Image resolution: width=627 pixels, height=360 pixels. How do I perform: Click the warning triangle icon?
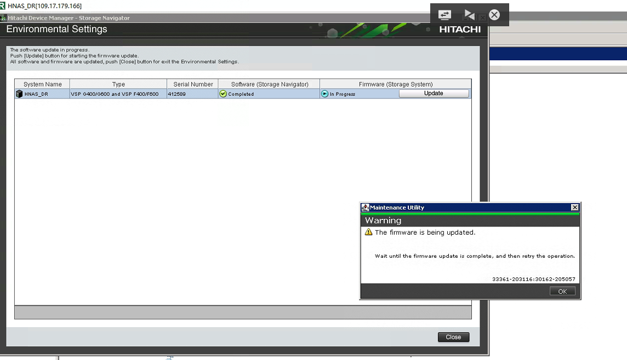pos(369,232)
